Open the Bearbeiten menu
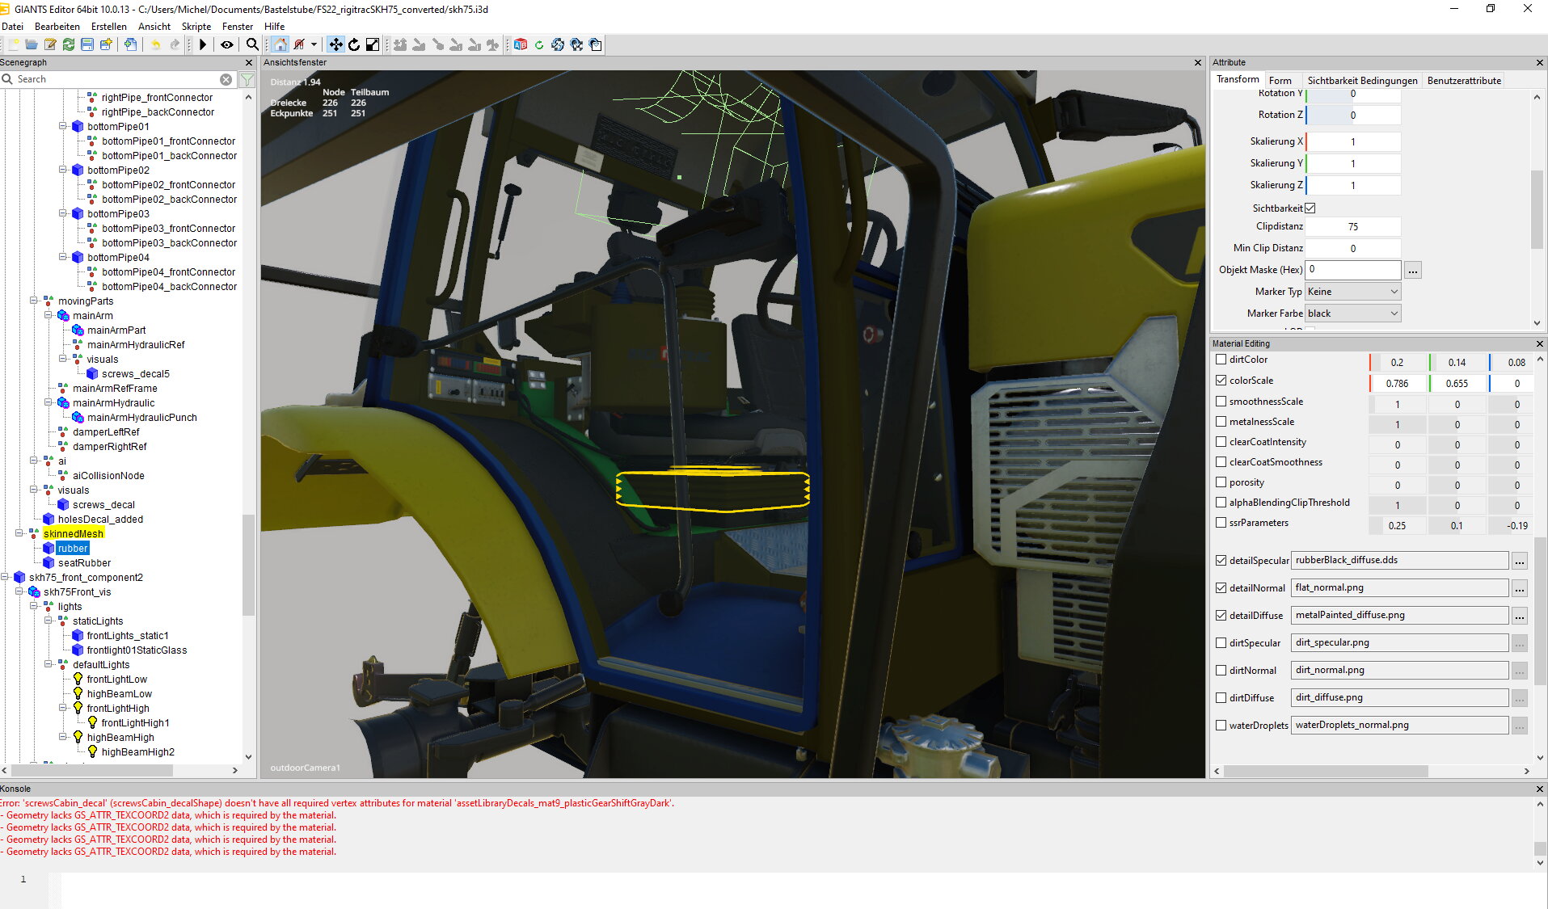The height and width of the screenshot is (909, 1548). (57, 26)
